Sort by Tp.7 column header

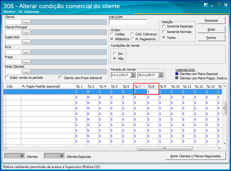[140, 86]
